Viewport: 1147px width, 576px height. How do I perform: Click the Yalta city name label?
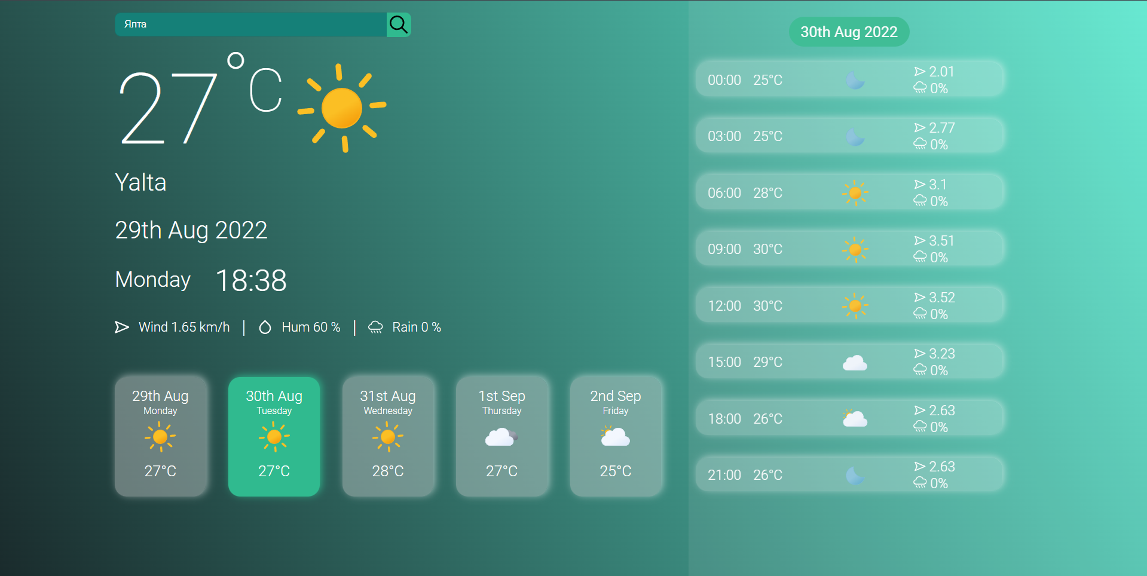pos(140,182)
